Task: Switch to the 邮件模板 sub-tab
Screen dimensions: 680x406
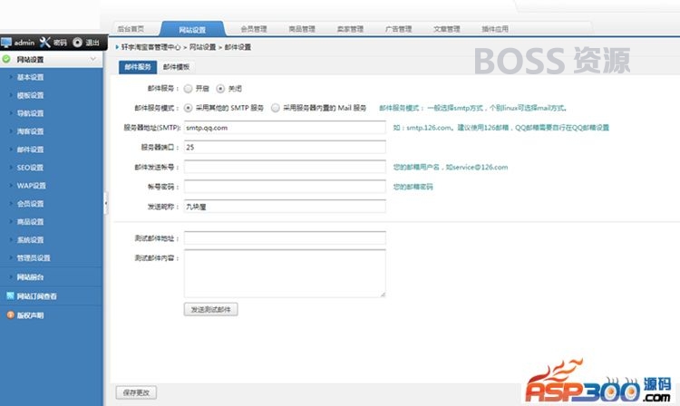Action: coord(176,67)
